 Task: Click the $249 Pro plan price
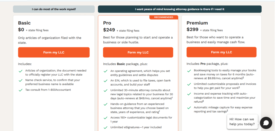click(x=109, y=30)
